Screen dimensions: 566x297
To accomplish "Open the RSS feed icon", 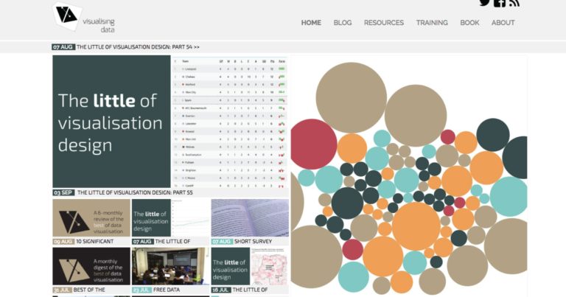I will [x=514, y=3].
